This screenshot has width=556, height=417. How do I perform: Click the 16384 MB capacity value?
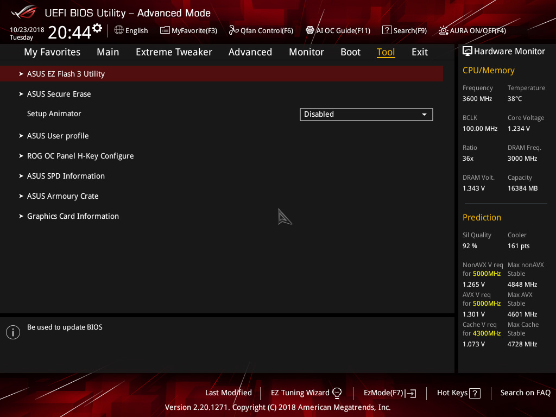523,188
